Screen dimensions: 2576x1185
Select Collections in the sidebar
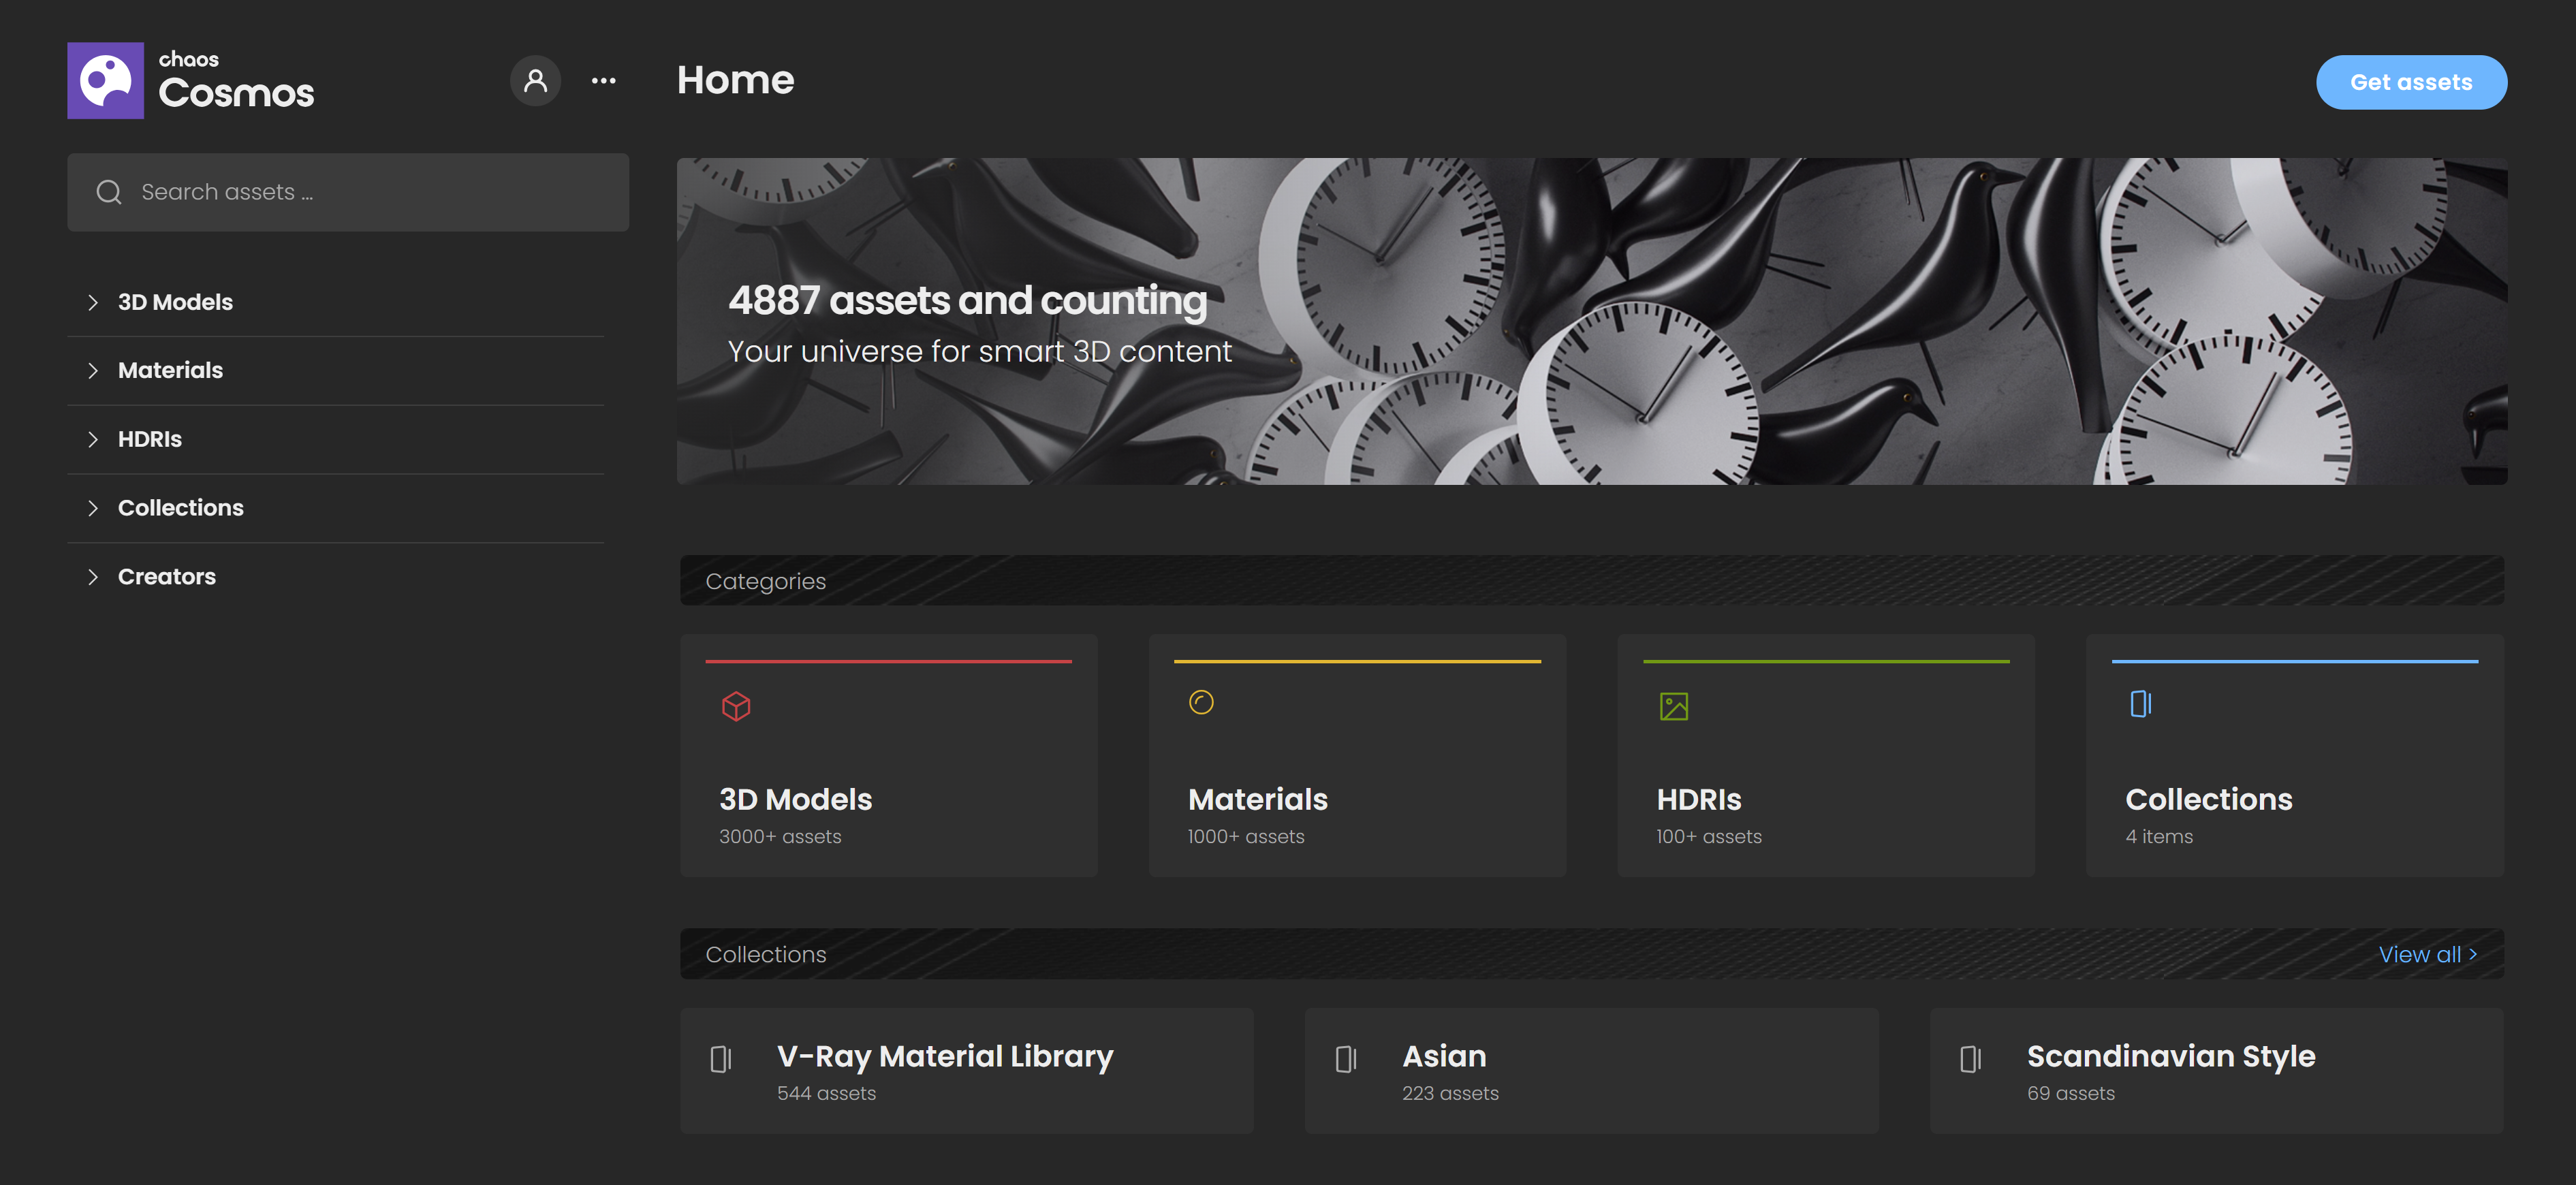(181, 508)
